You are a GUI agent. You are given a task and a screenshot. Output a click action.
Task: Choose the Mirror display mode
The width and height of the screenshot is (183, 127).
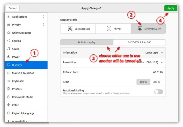point(113,29)
